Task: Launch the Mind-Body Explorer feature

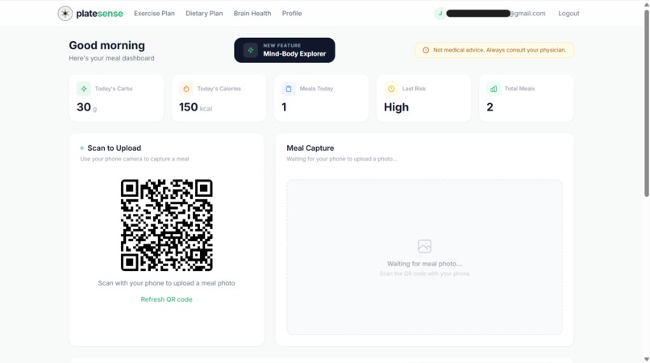Action: (x=285, y=50)
